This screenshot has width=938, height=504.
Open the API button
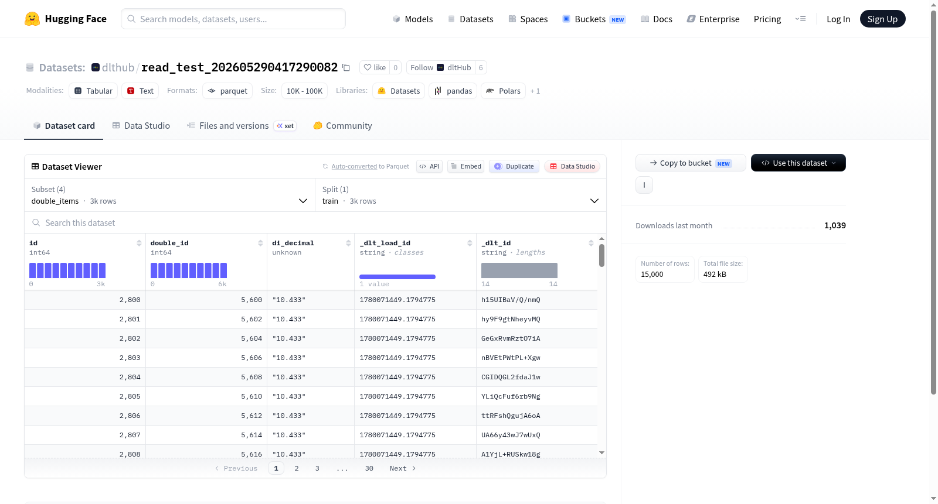coord(429,166)
